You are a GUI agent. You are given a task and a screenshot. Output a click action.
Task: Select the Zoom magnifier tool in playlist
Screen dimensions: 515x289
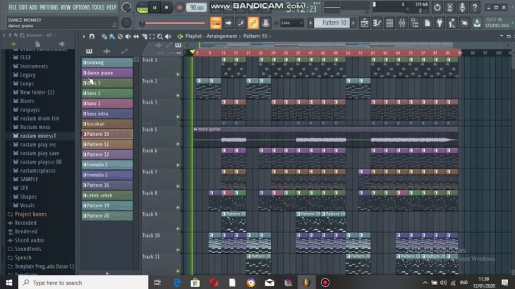(x=160, y=37)
